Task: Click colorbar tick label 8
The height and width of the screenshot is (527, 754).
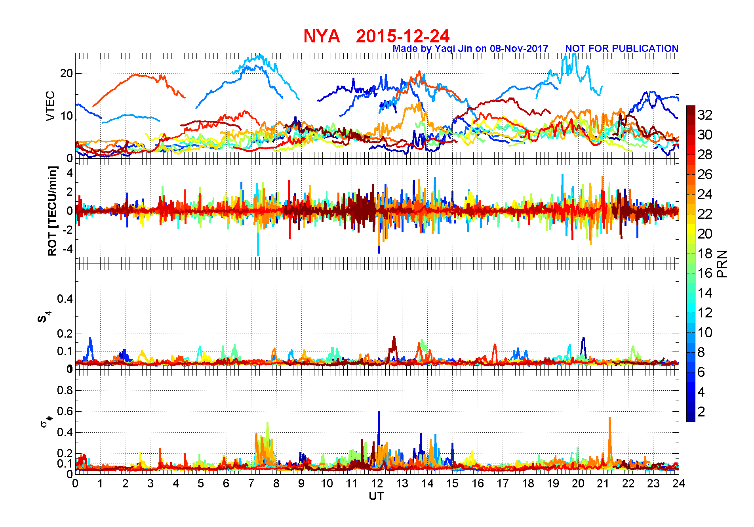Action: point(701,352)
